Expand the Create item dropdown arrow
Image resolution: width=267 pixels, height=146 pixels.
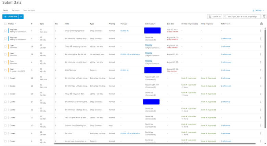pos(21,17)
